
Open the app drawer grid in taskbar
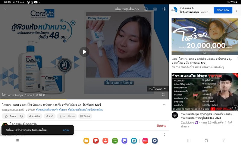click(x=17, y=140)
